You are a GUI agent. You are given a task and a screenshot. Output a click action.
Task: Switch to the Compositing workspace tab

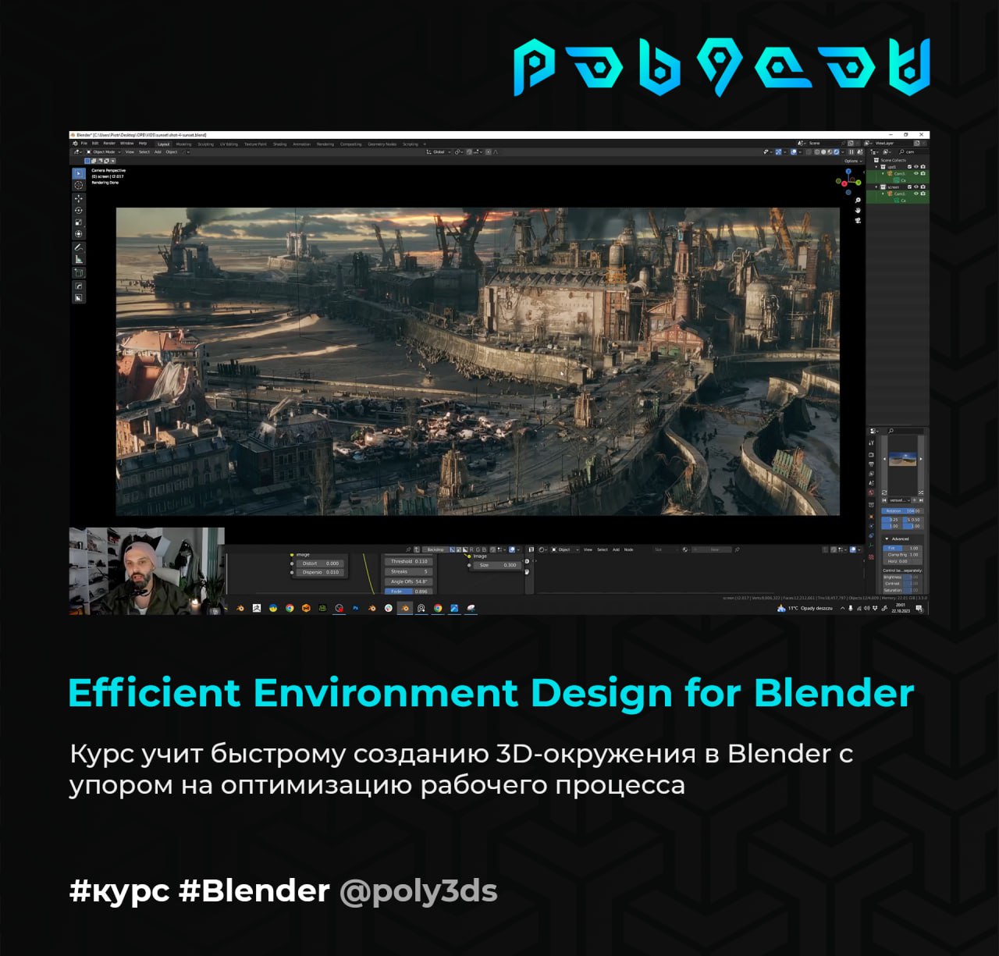click(350, 144)
